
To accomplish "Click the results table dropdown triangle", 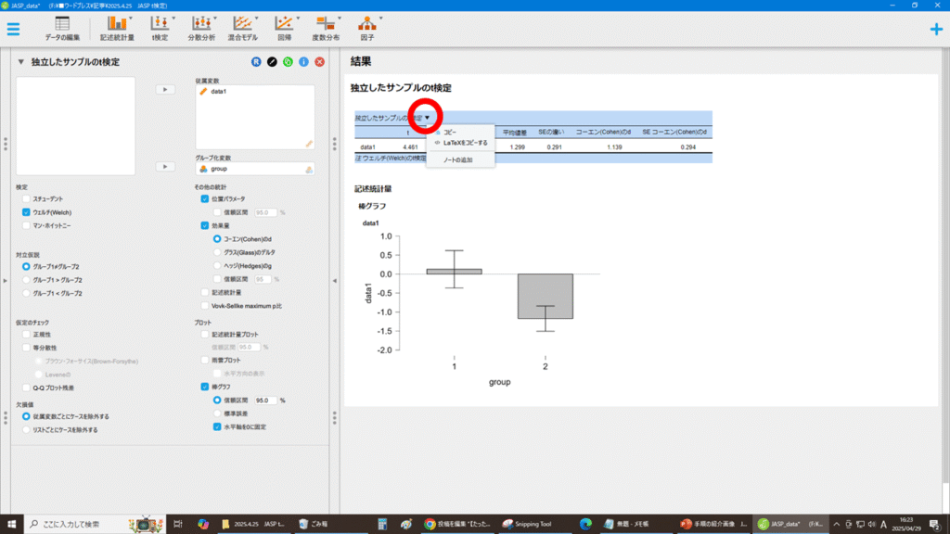I will tap(427, 118).
